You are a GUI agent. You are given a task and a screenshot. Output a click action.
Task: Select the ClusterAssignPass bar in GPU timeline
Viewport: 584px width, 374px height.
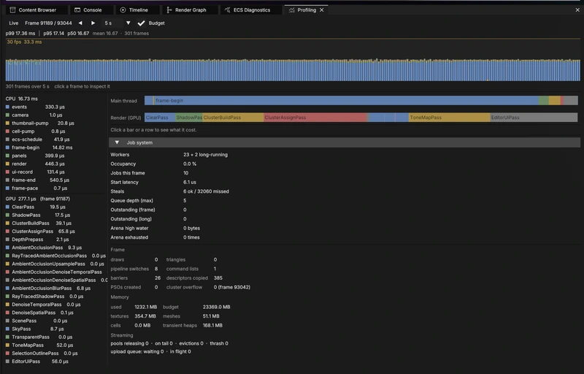[x=315, y=118]
